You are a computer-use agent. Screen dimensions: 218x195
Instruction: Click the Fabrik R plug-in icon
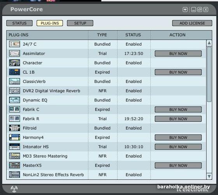click(14, 119)
